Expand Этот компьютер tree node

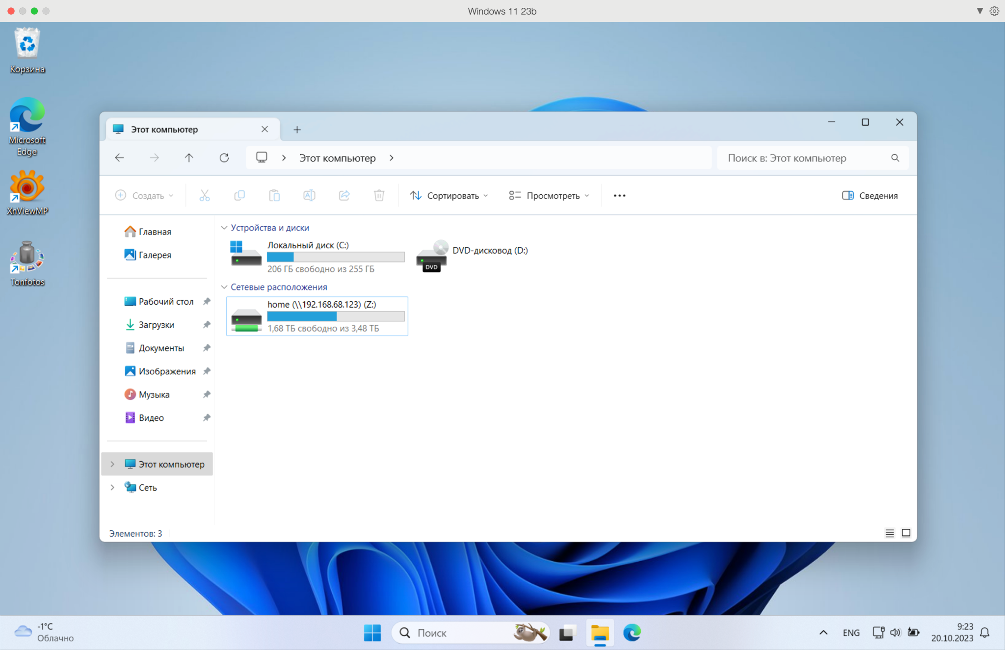pos(112,464)
